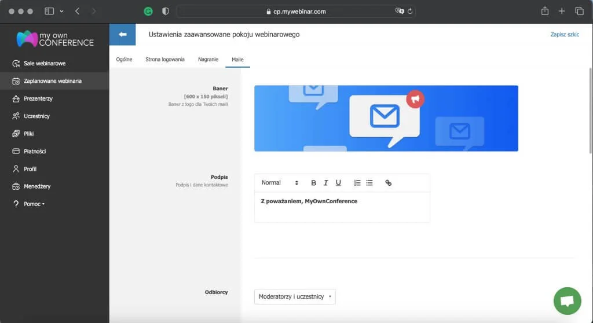Open the green live chat widget

tap(567, 300)
